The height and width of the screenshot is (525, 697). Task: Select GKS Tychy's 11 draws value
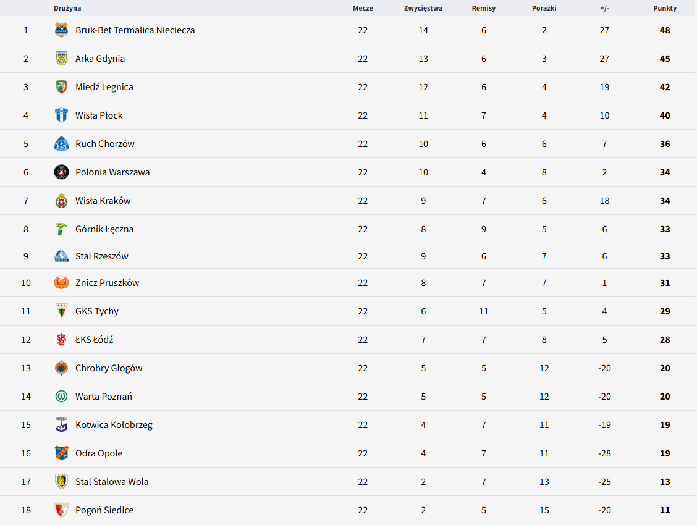pyautogui.click(x=484, y=311)
